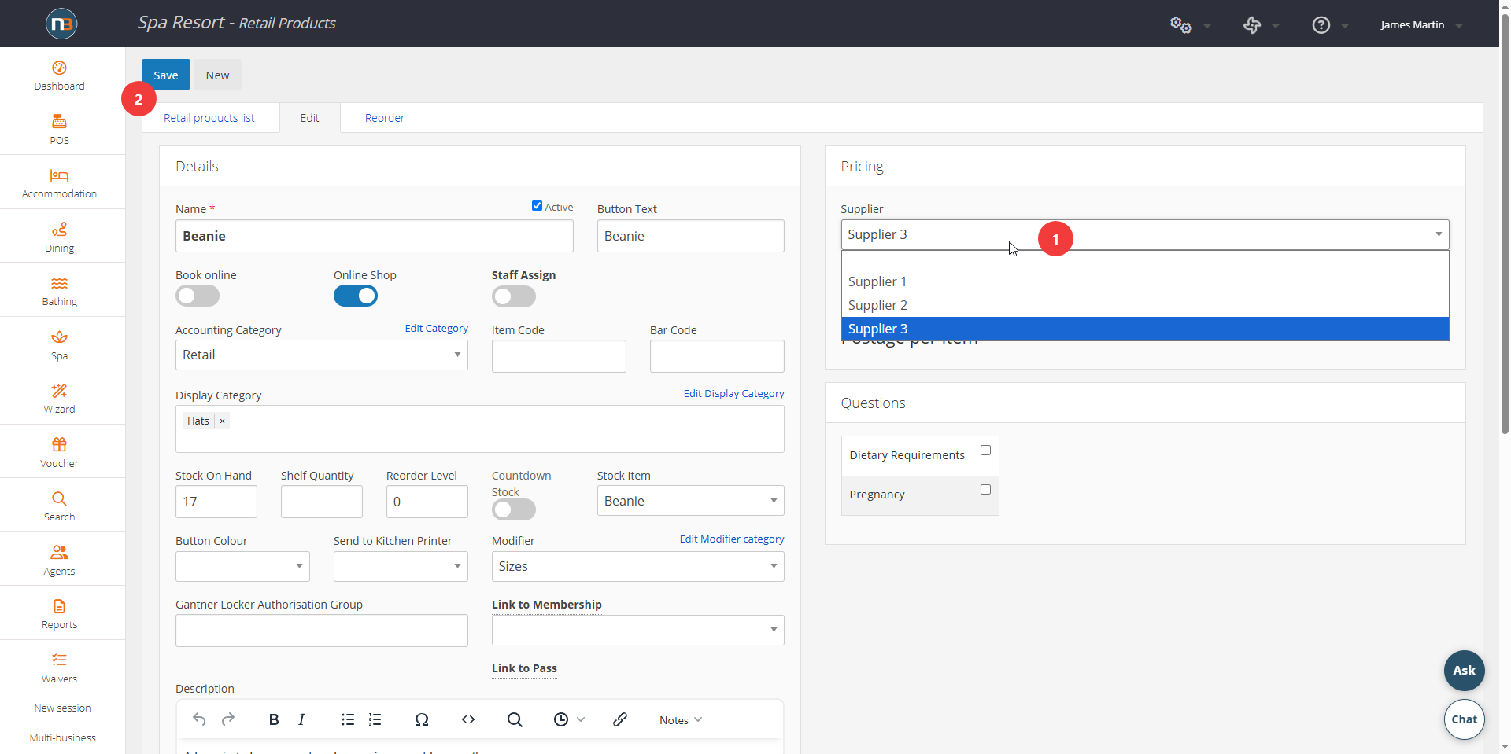Open the Voucher gift icon
Image resolution: width=1511 pixels, height=754 pixels.
(59, 445)
